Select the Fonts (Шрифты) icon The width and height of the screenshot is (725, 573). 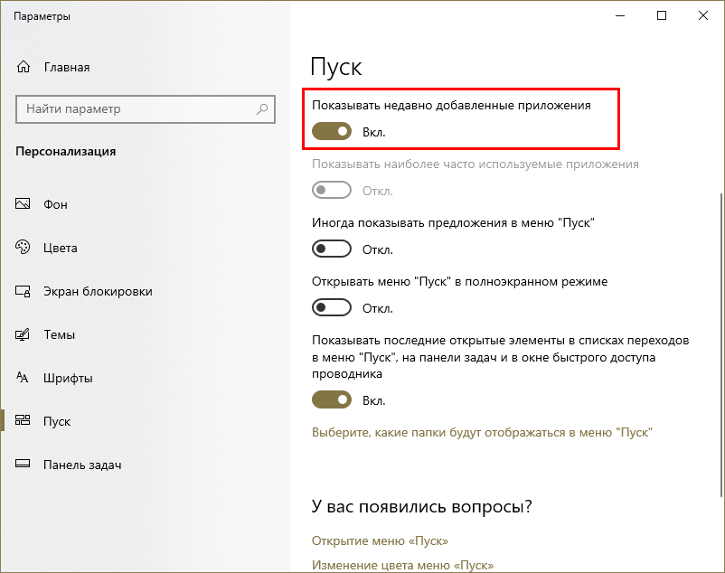(x=24, y=378)
